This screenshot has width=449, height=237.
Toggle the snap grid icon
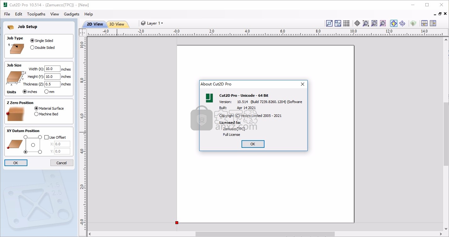coord(346,23)
